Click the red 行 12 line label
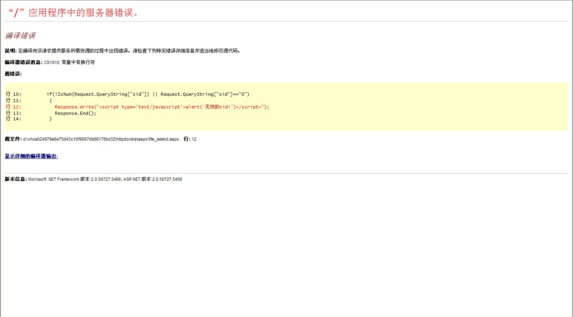The height and width of the screenshot is (317, 573). pos(14,107)
